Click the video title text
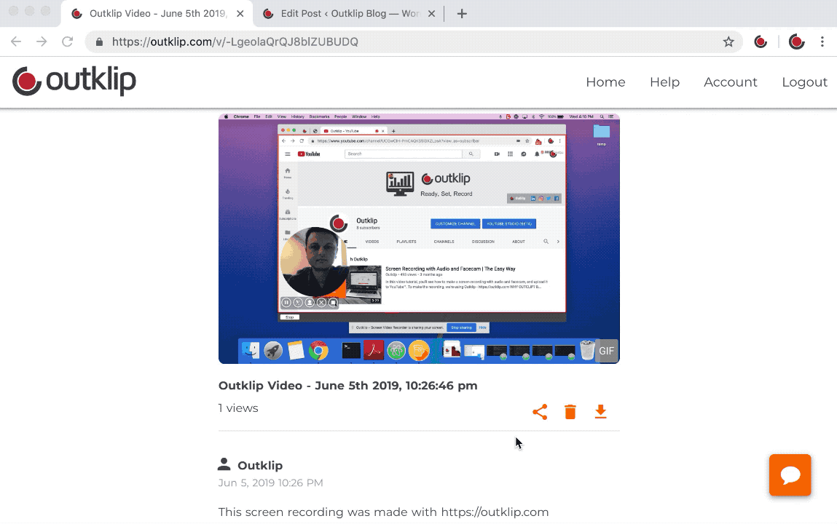The height and width of the screenshot is (524, 837). click(x=348, y=386)
